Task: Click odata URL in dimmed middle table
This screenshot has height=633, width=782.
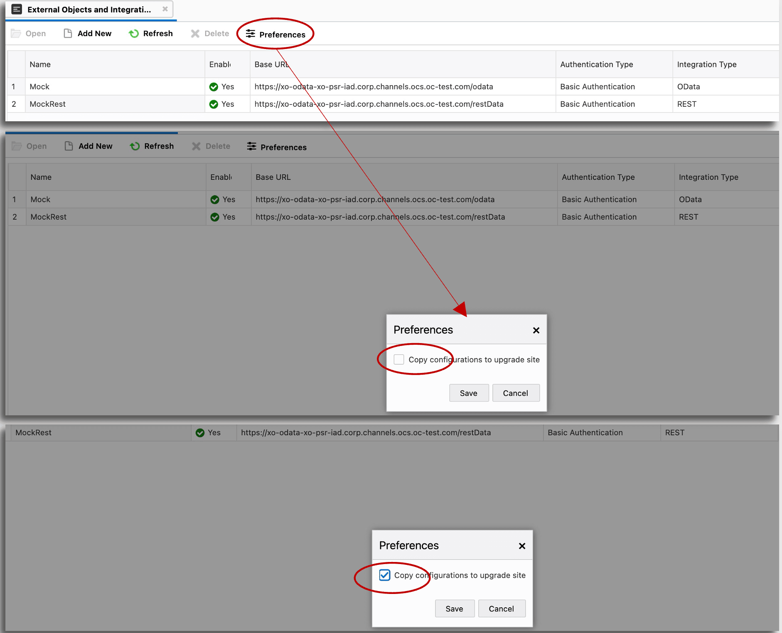Action: (375, 199)
